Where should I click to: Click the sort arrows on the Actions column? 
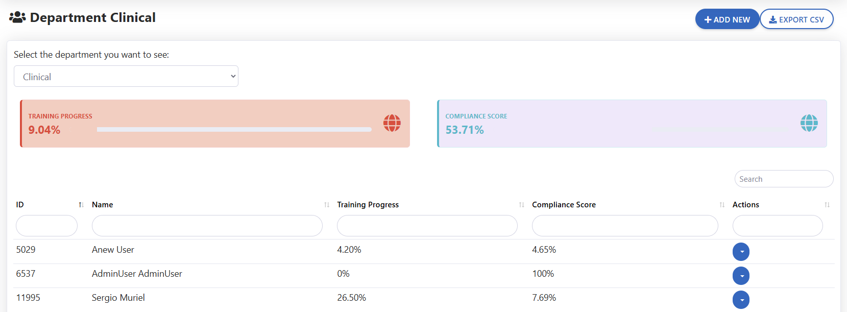pyautogui.click(x=827, y=205)
